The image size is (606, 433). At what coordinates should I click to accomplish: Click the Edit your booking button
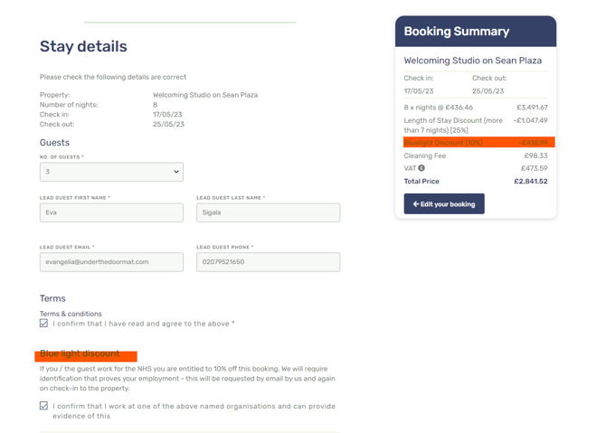(x=444, y=204)
